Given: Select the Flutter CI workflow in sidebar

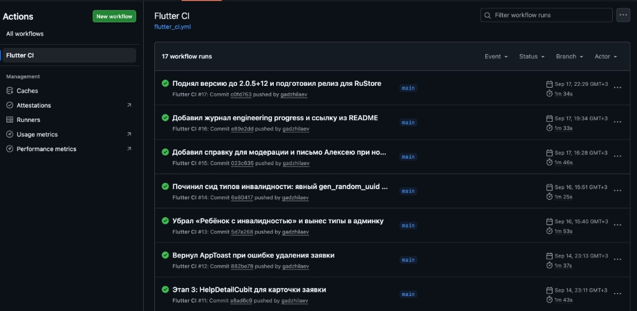Looking at the screenshot, I should (70, 55).
